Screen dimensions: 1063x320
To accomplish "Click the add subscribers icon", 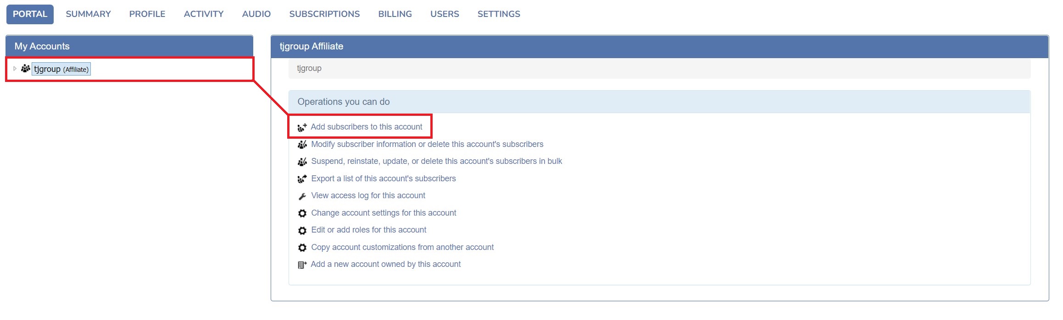I will point(302,127).
